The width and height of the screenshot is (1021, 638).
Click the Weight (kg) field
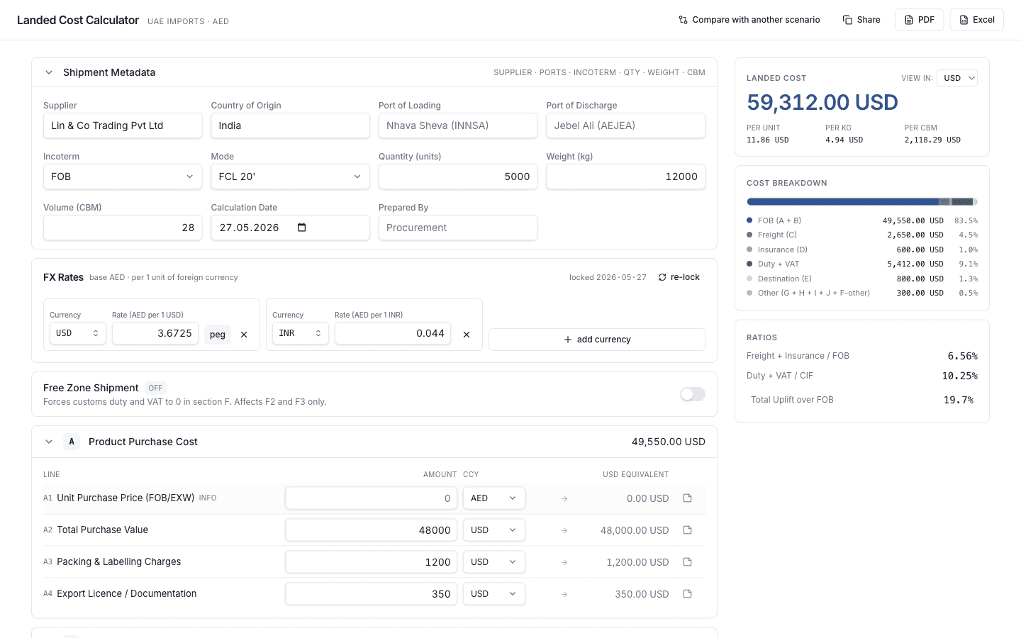click(625, 177)
